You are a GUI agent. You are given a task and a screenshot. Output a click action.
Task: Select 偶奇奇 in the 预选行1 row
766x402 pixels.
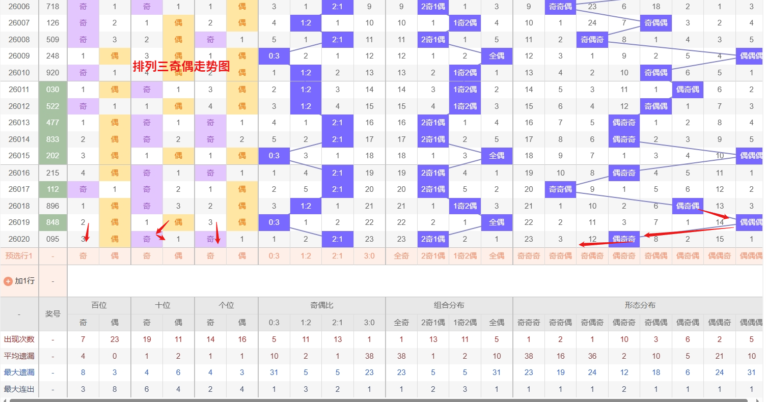point(624,256)
